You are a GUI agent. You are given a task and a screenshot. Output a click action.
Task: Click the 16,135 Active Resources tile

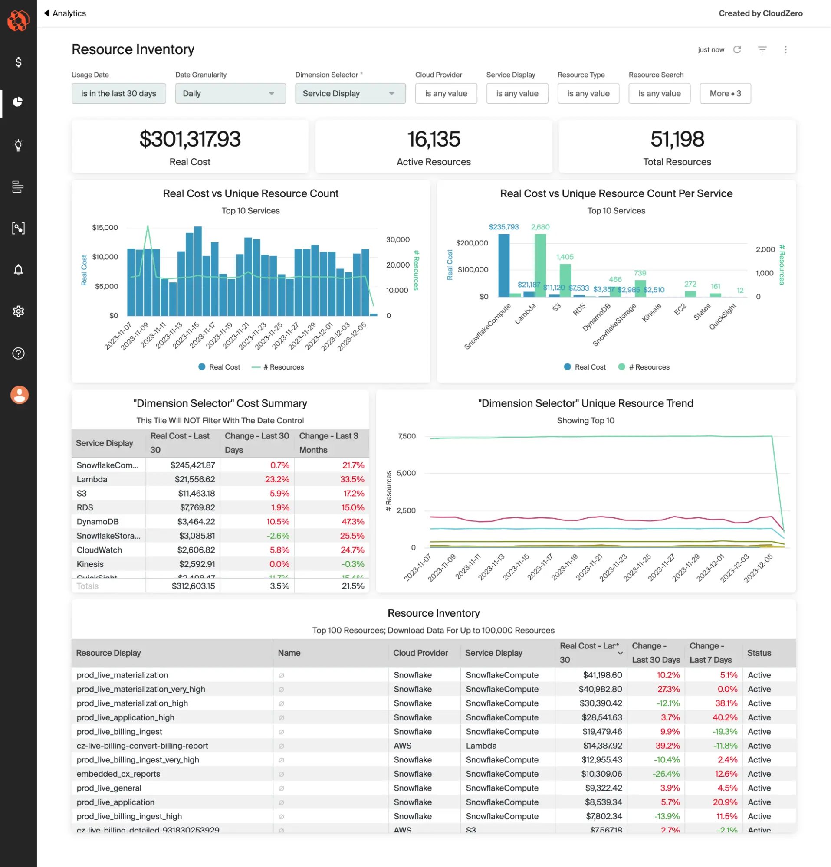(x=434, y=147)
